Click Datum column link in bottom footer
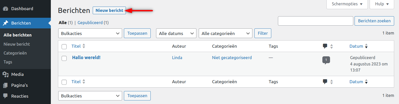The height and width of the screenshot is (104, 399). 356,82
